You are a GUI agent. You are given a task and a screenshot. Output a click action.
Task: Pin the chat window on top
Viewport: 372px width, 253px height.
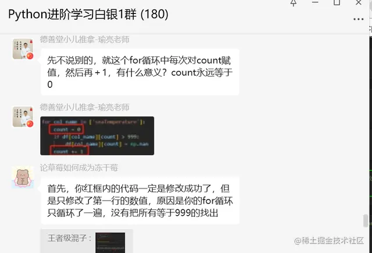click(x=294, y=2)
